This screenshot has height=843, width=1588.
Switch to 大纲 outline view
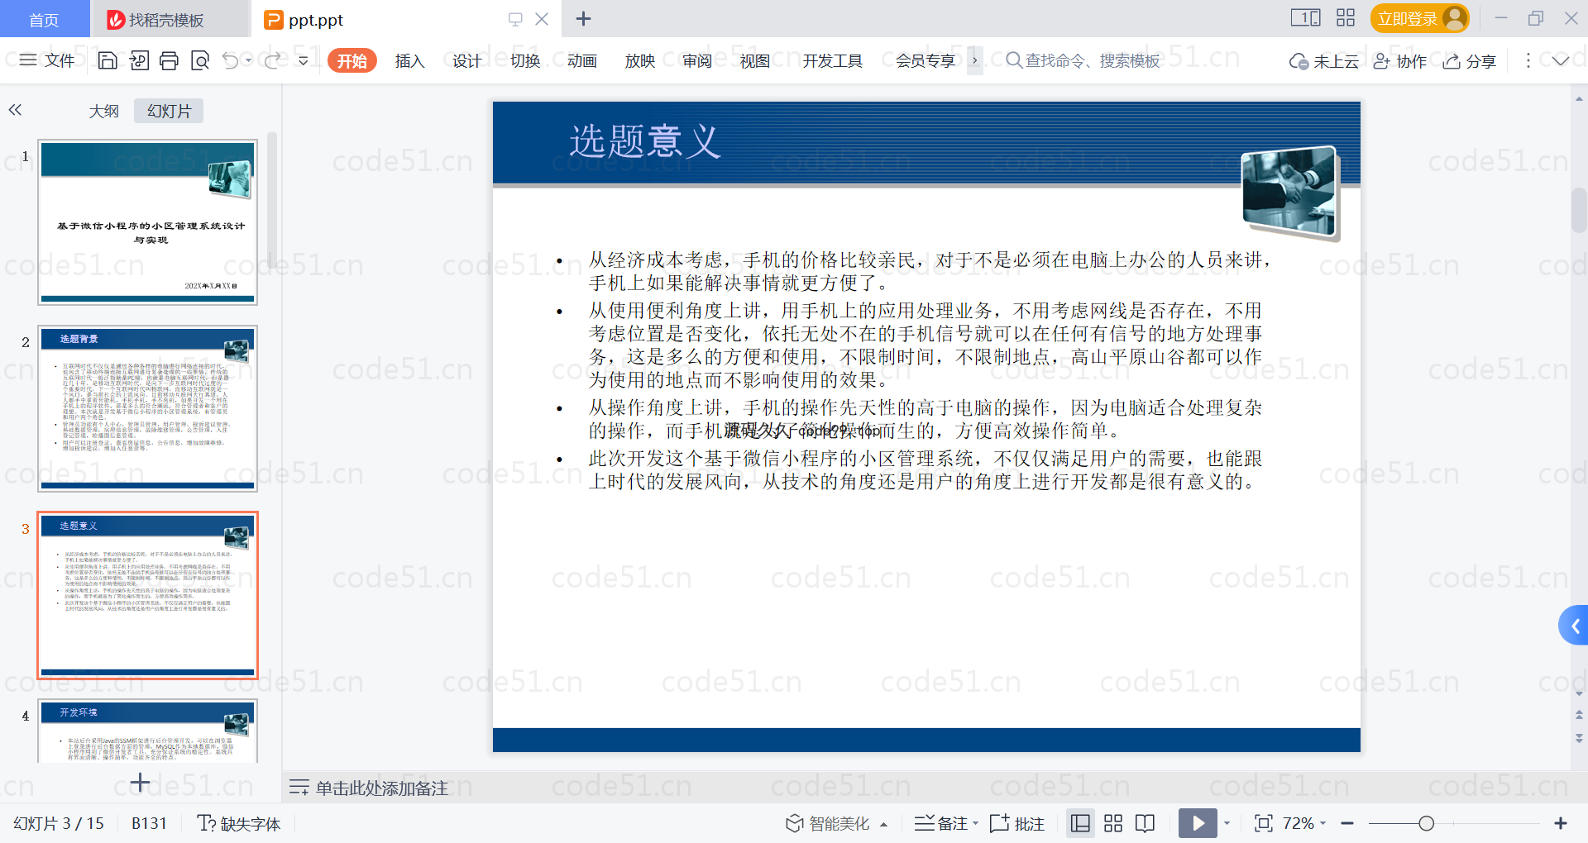tap(104, 111)
